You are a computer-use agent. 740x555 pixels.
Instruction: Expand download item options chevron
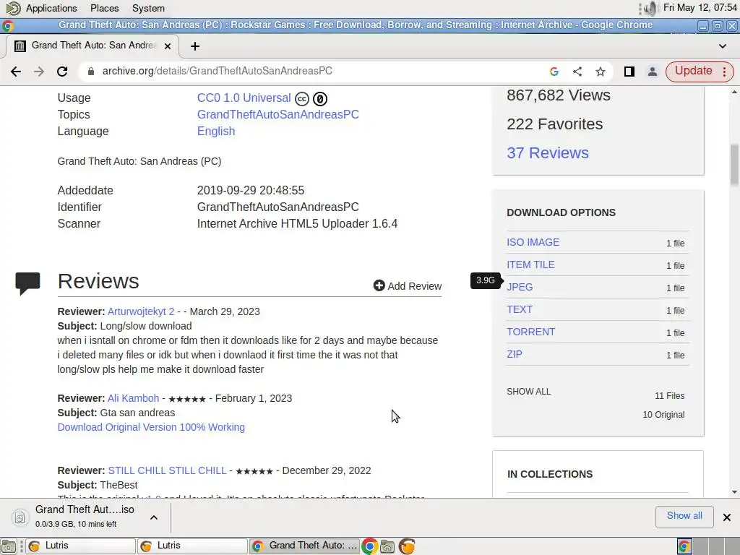154,517
